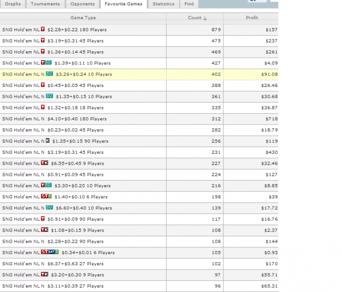
Task: Click turbo icon on $1.39+$0.11 10 Players row
Action: click(x=43, y=63)
